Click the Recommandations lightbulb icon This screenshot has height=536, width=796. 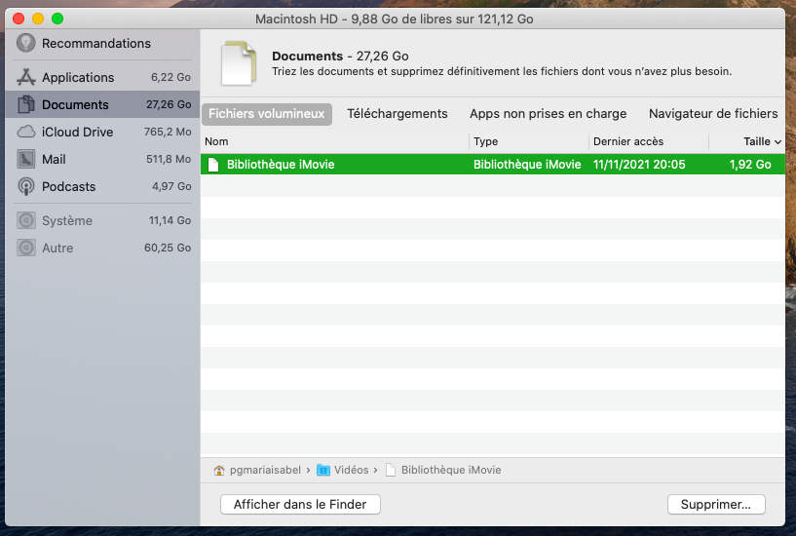(x=26, y=43)
